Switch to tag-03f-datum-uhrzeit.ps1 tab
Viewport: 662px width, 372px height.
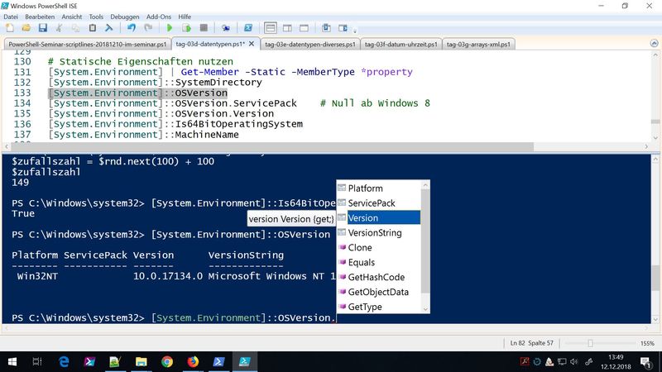coord(401,44)
